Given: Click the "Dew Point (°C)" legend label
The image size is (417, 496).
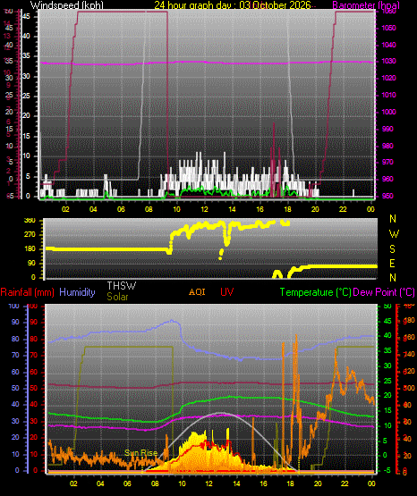Looking at the screenshot, I should click(x=384, y=292).
